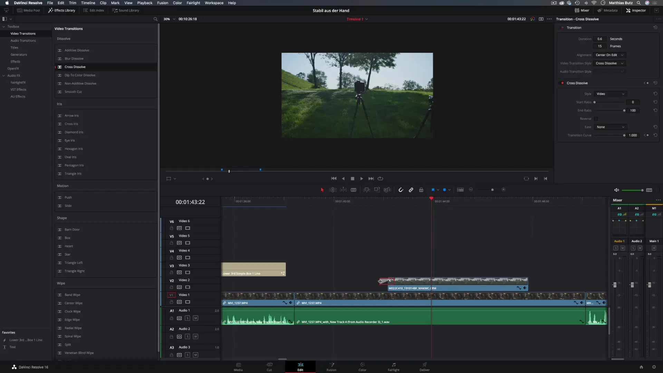Switch to the Fusion page tab

pyautogui.click(x=331, y=367)
